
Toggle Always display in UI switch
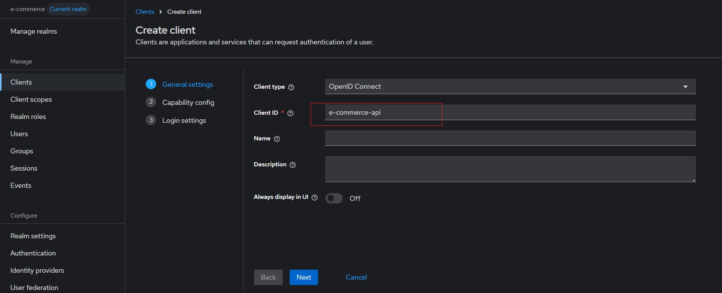coord(334,198)
